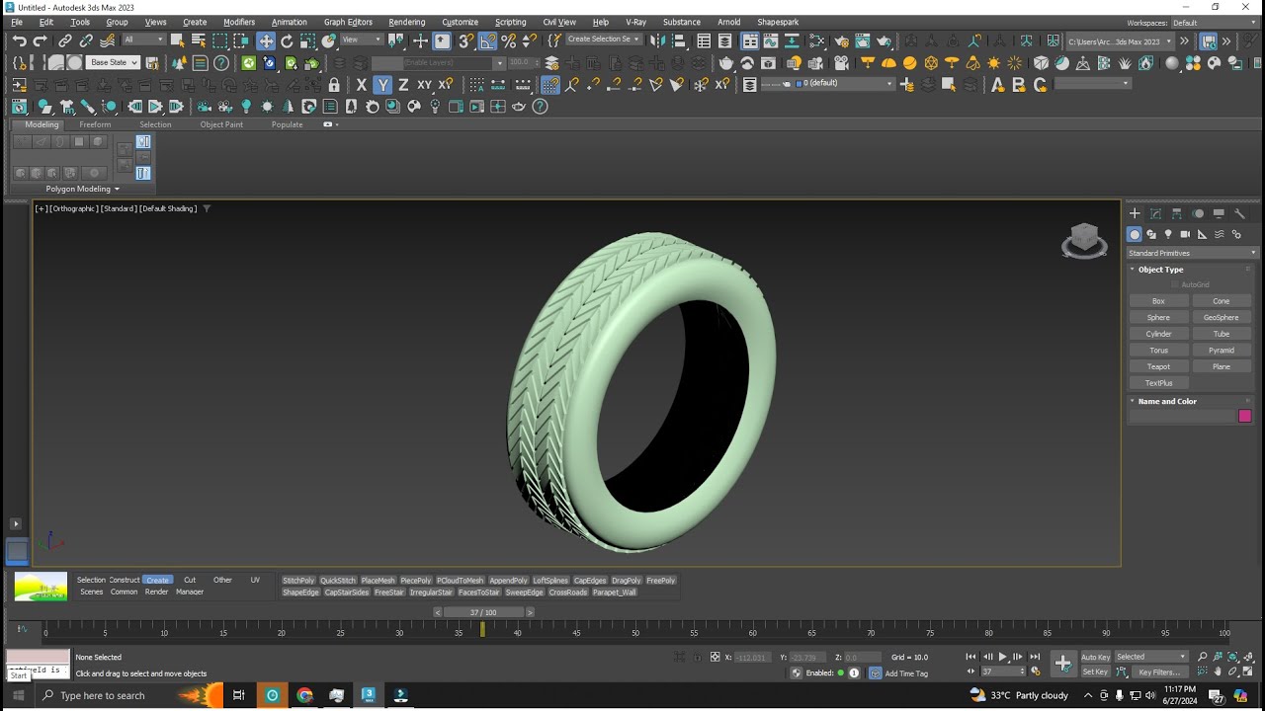The width and height of the screenshot is (1265, 711).
Task: Click the Torus button
Action: 1158,351
